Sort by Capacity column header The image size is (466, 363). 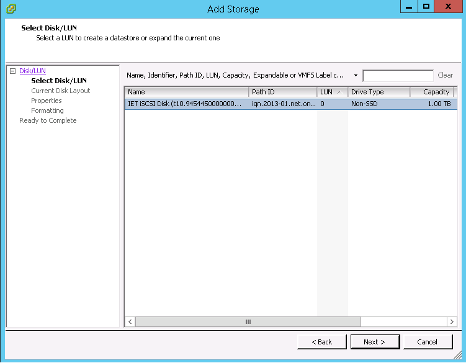click(x=432, y=92)
